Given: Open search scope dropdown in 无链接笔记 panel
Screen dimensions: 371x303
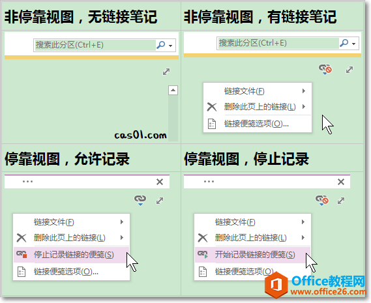Looking at the screenshot, I should [171, 46].
